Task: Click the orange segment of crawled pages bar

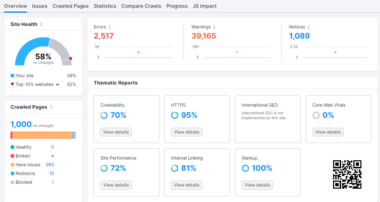Action: (42, 135)
